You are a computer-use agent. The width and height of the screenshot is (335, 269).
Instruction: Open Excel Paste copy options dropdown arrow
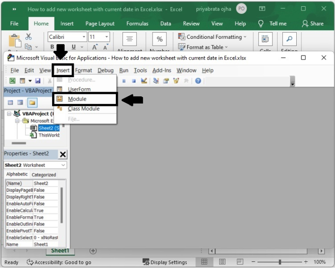tap(36, 47)
